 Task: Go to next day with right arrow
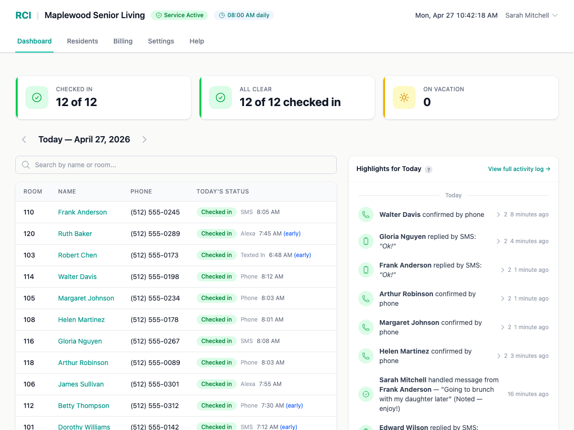pyautogui.click(x=144, y=140)
